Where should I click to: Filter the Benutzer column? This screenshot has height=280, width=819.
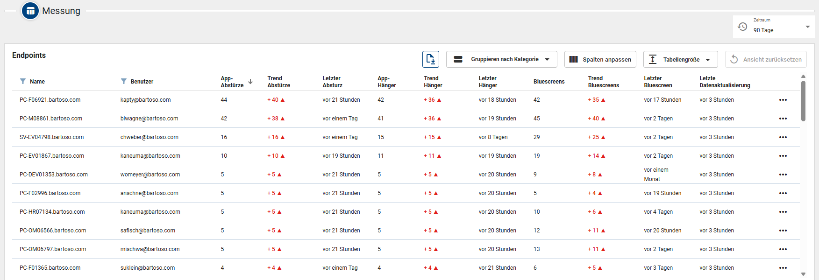point(124,81)
